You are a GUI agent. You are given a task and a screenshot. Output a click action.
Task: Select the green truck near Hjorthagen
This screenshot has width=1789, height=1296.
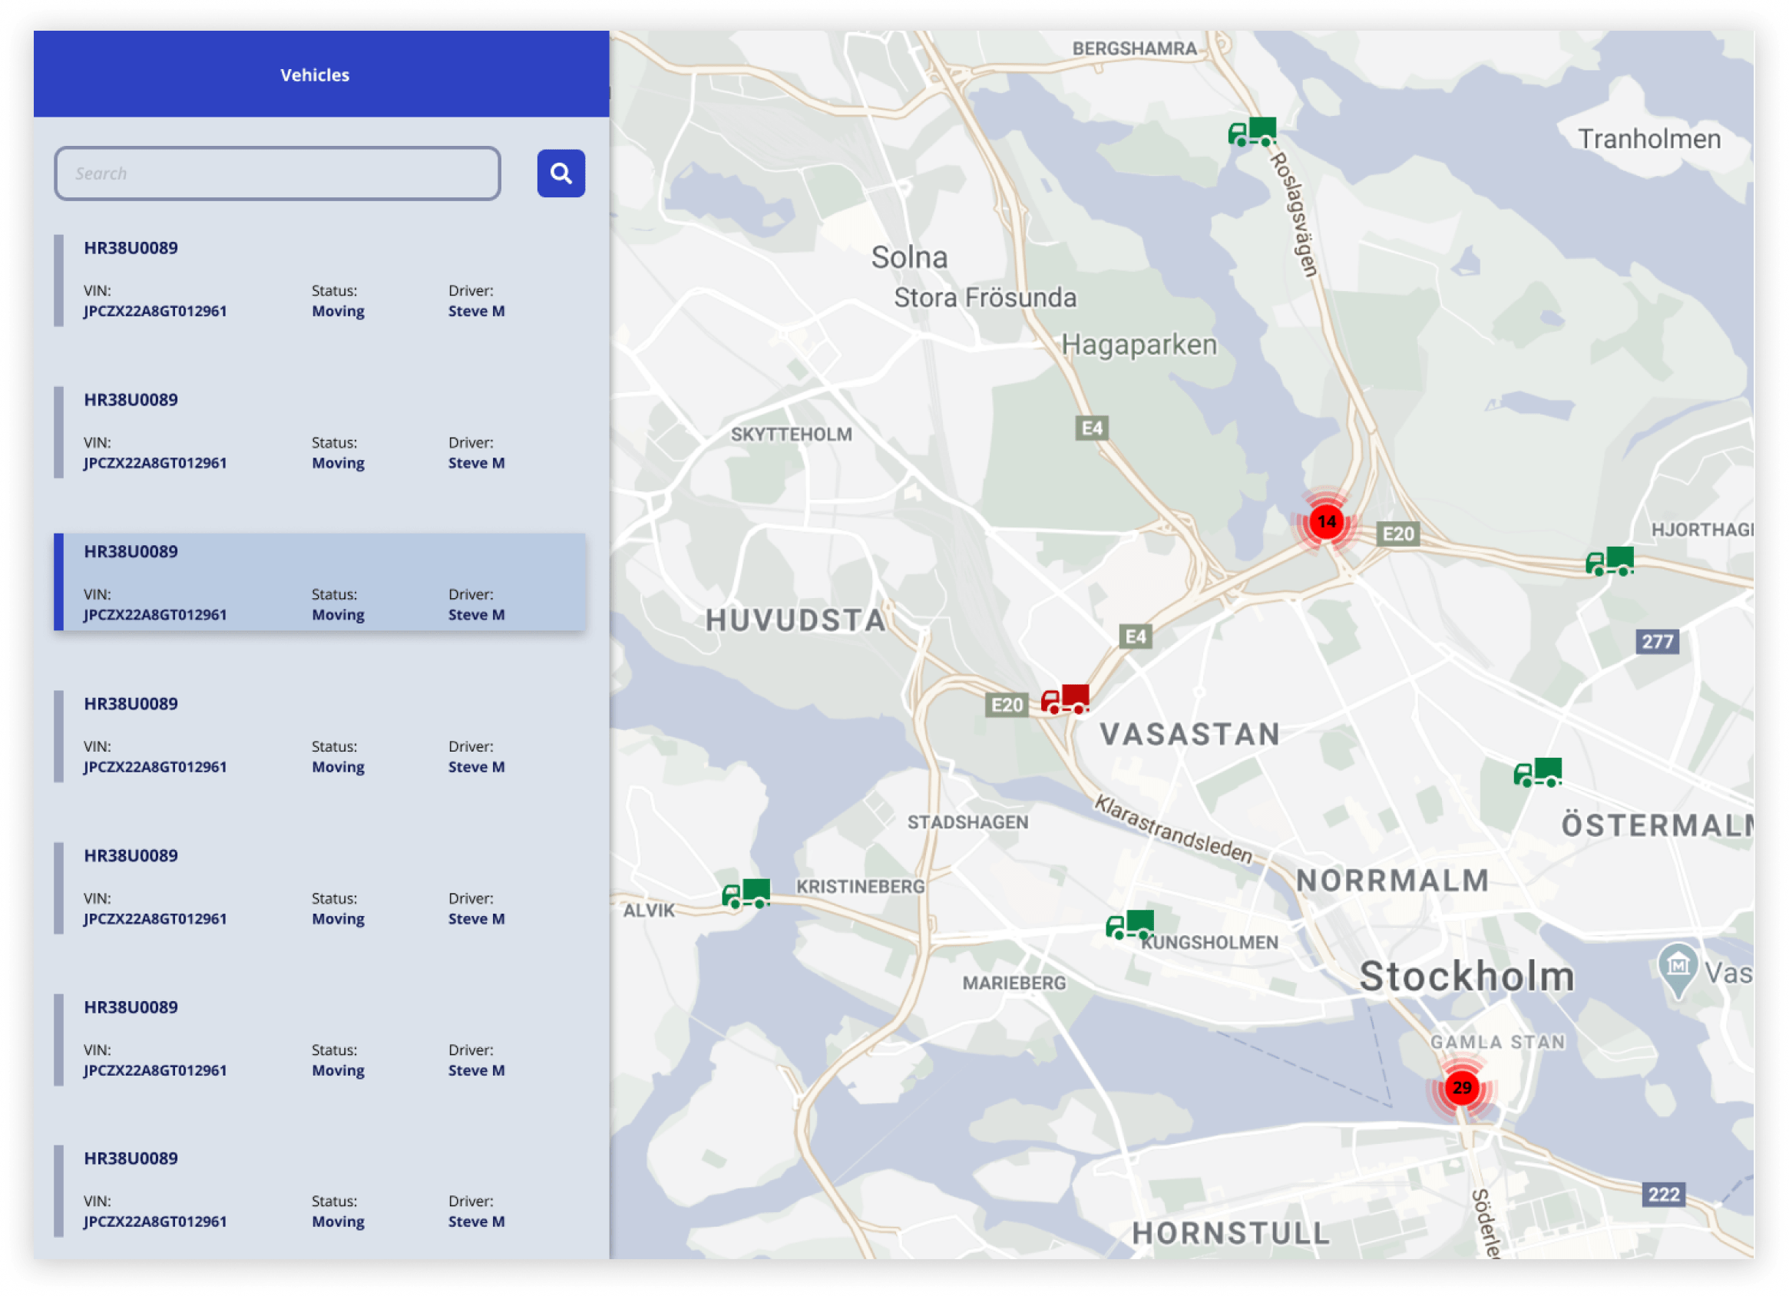(x=1610, y=560)
